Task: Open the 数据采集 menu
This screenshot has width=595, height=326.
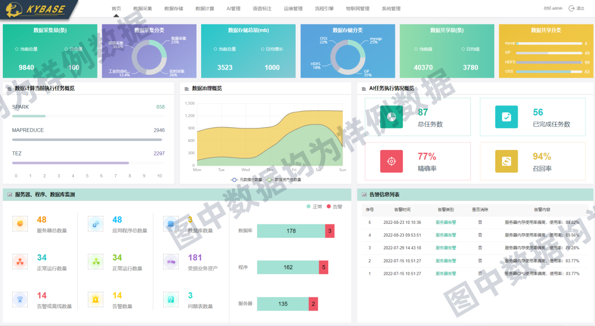Action: 143,8
